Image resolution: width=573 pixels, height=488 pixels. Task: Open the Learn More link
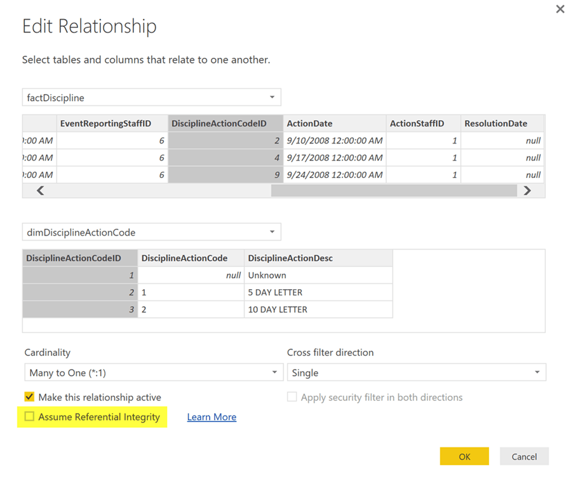coord(212,417)
